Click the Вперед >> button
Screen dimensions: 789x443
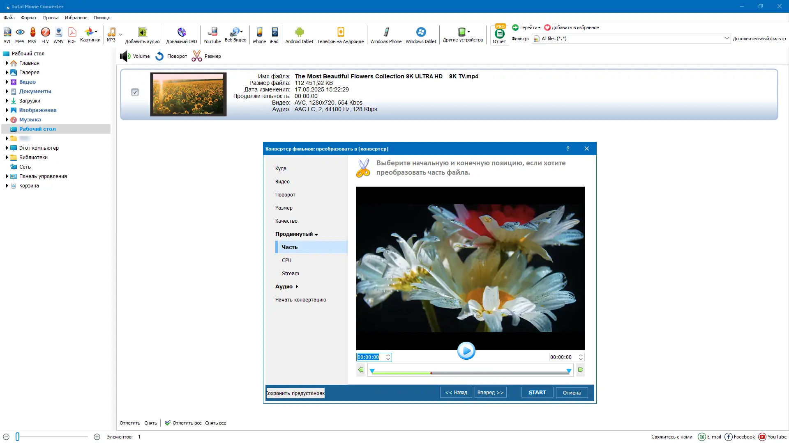point(490,393)
